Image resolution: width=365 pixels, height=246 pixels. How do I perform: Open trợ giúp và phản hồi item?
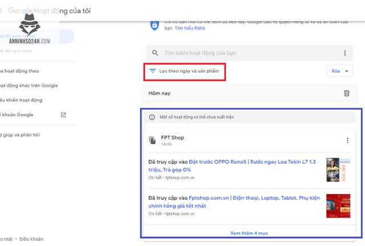tap(20, 135)
